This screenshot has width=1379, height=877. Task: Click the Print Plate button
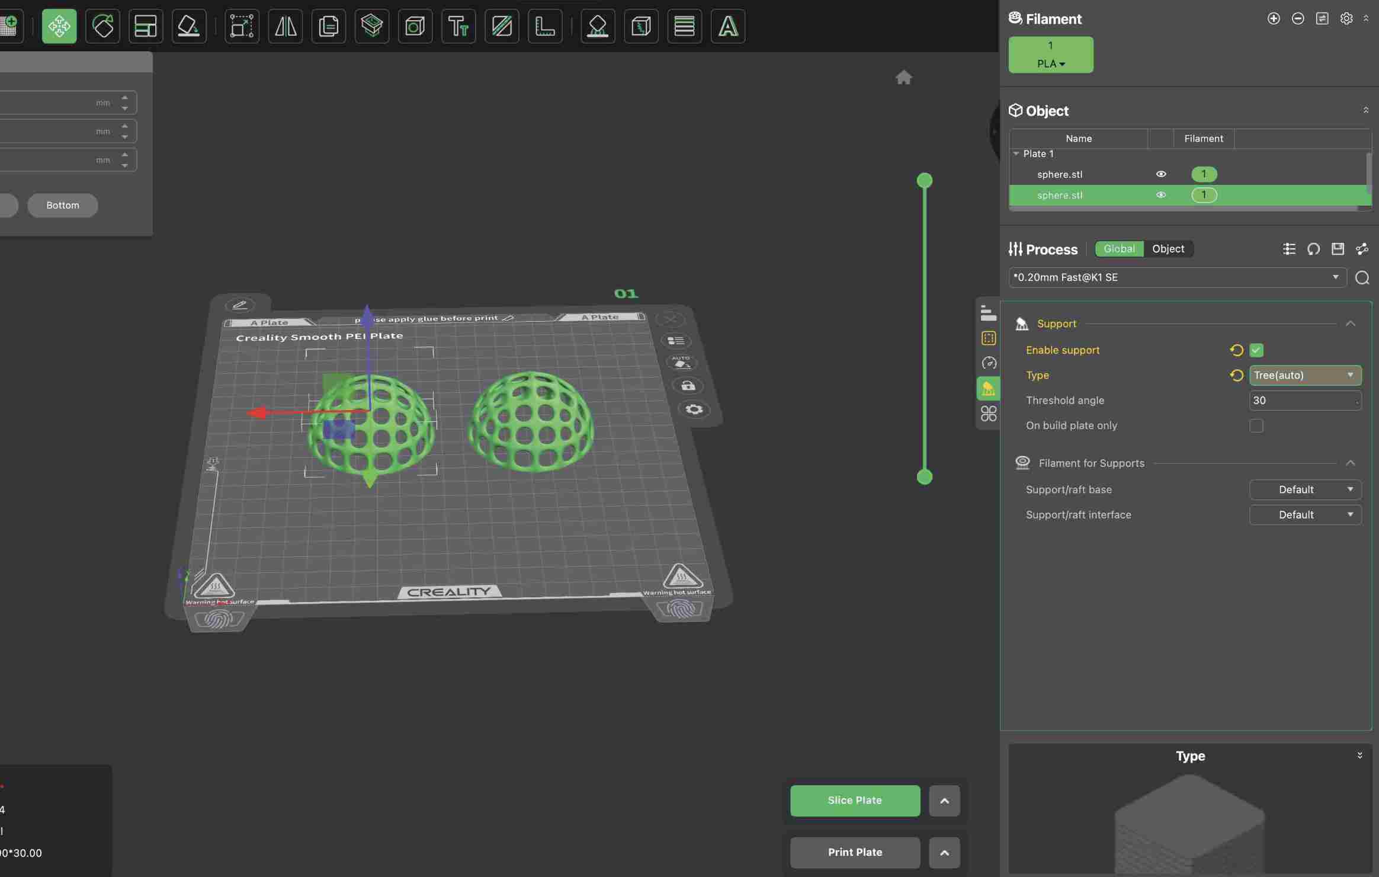855,853
